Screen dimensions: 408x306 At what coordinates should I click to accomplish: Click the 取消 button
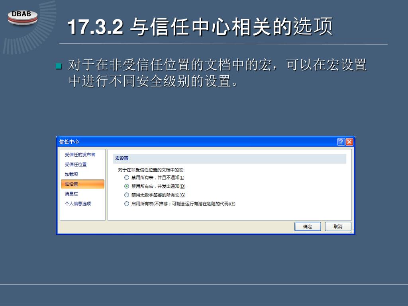coord(338,226)
